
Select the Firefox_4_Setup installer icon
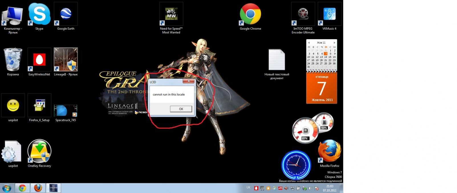(39, 107)
